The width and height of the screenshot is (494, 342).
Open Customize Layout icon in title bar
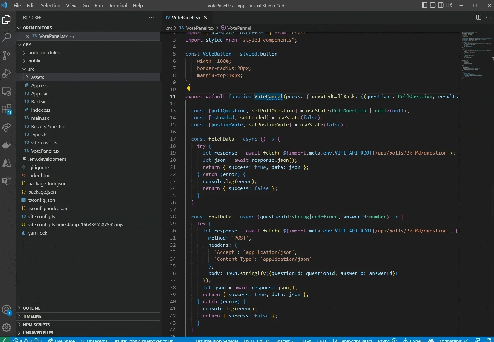tap(449, 5)
